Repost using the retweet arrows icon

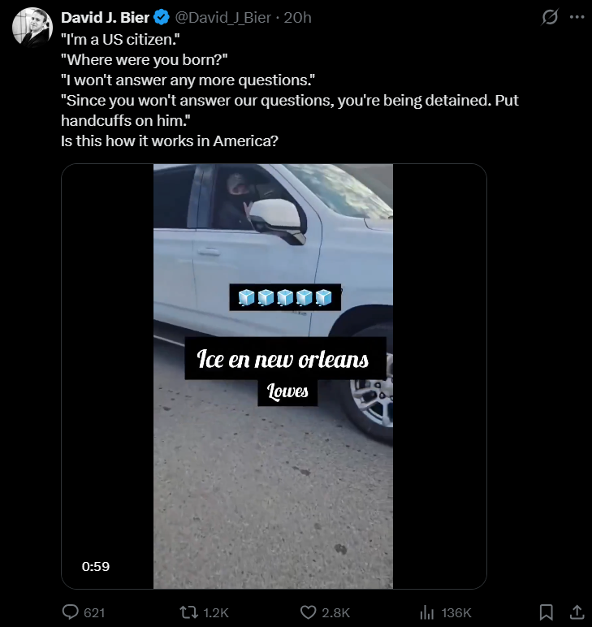tap(188, 612)
